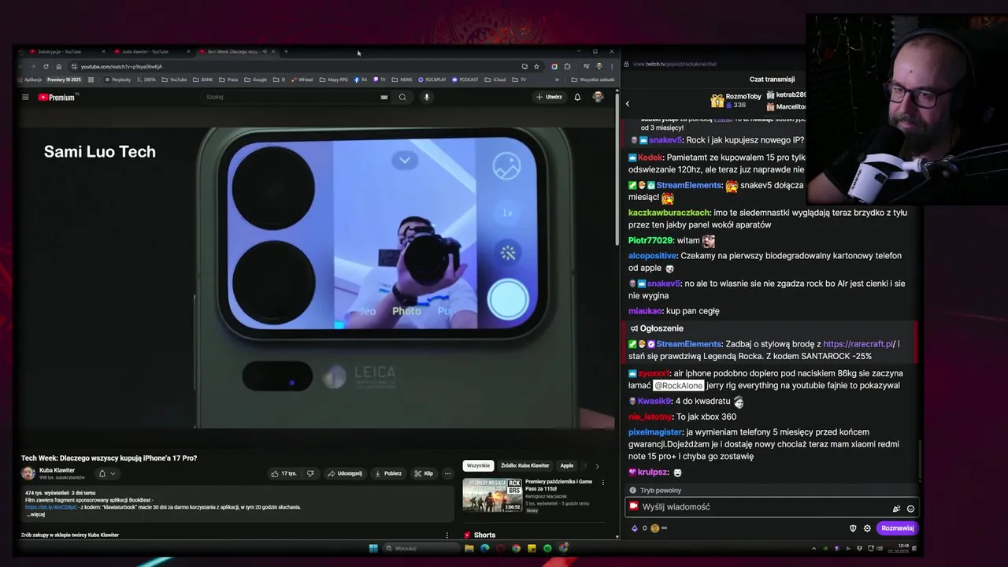This screenshot has width=1008, height=567.
Task: Click the Windows taskbar search box
Action: (421, 548)
